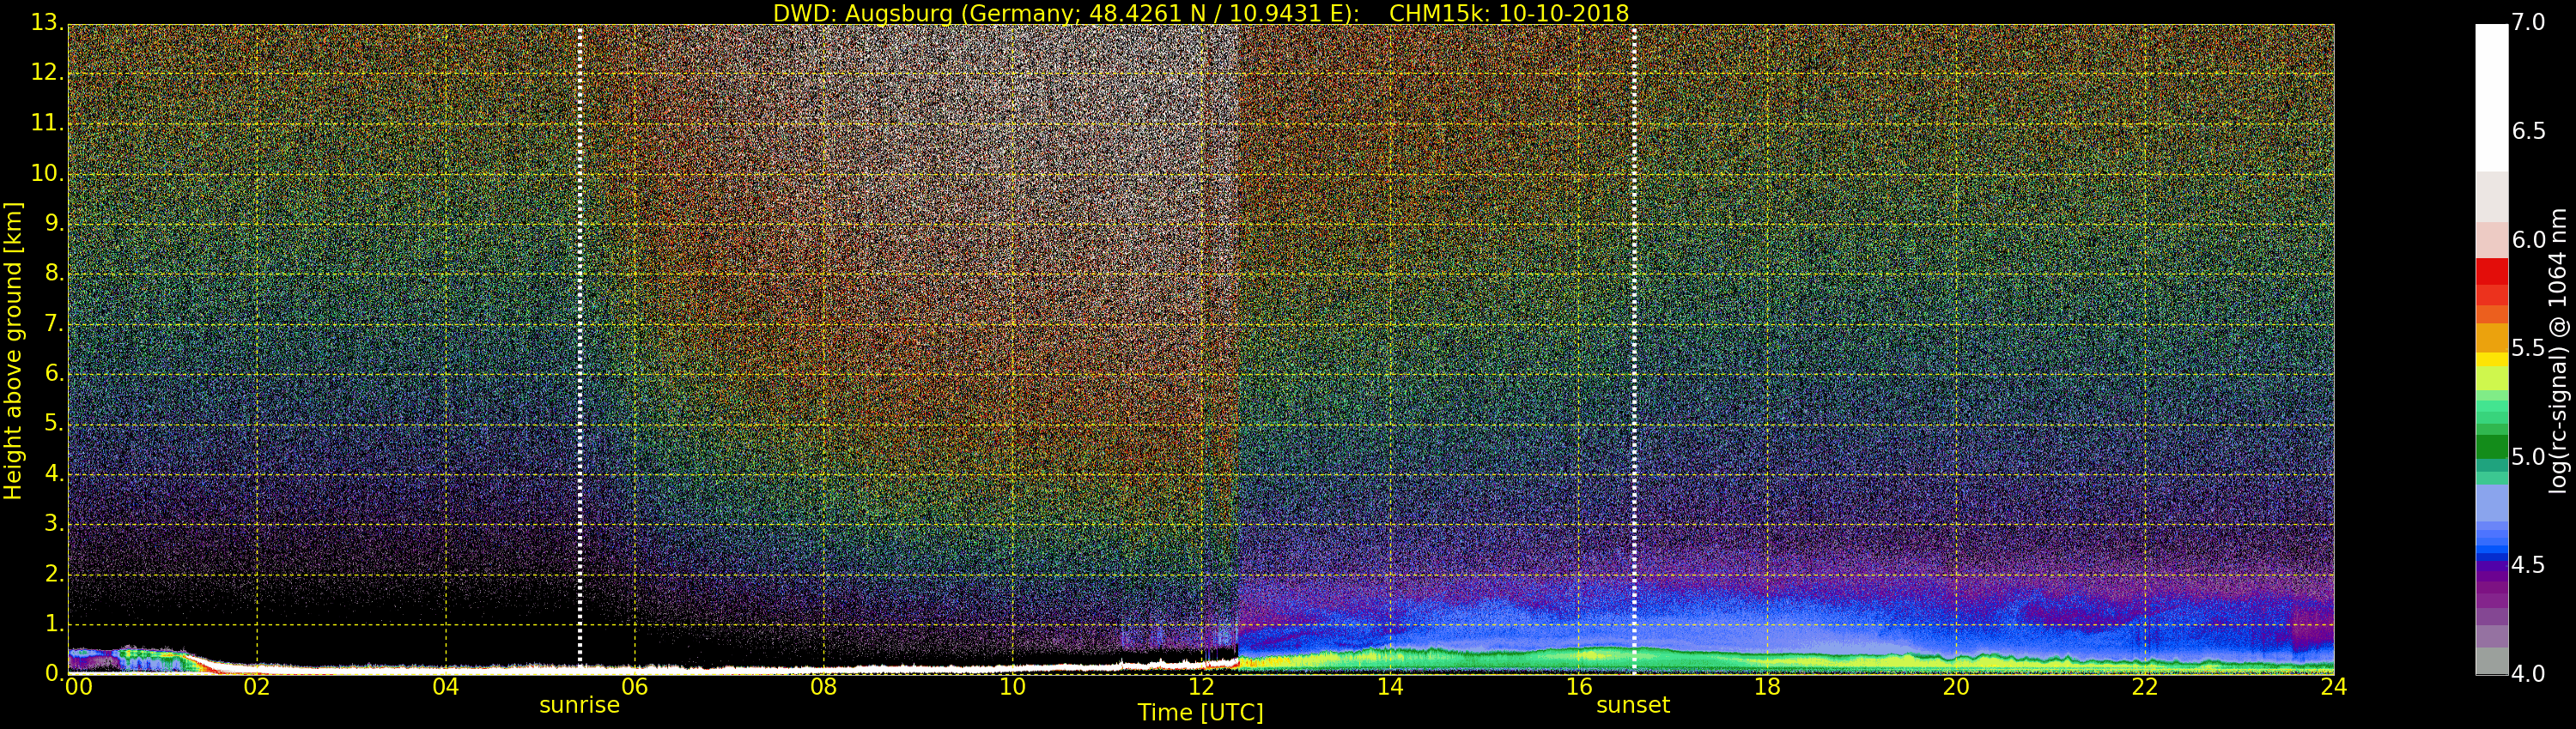Click the time axis tick '02'
The height and width of the screenshot is (729, 2576).
[x=257, y=687]
